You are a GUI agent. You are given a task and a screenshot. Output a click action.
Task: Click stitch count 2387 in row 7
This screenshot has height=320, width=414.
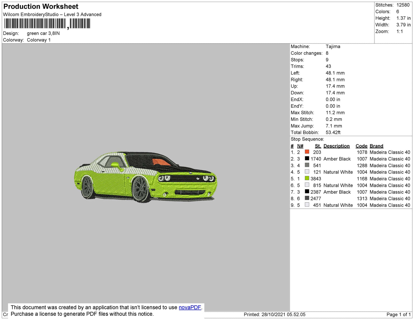pyautogui.click(x=316, y=192)
